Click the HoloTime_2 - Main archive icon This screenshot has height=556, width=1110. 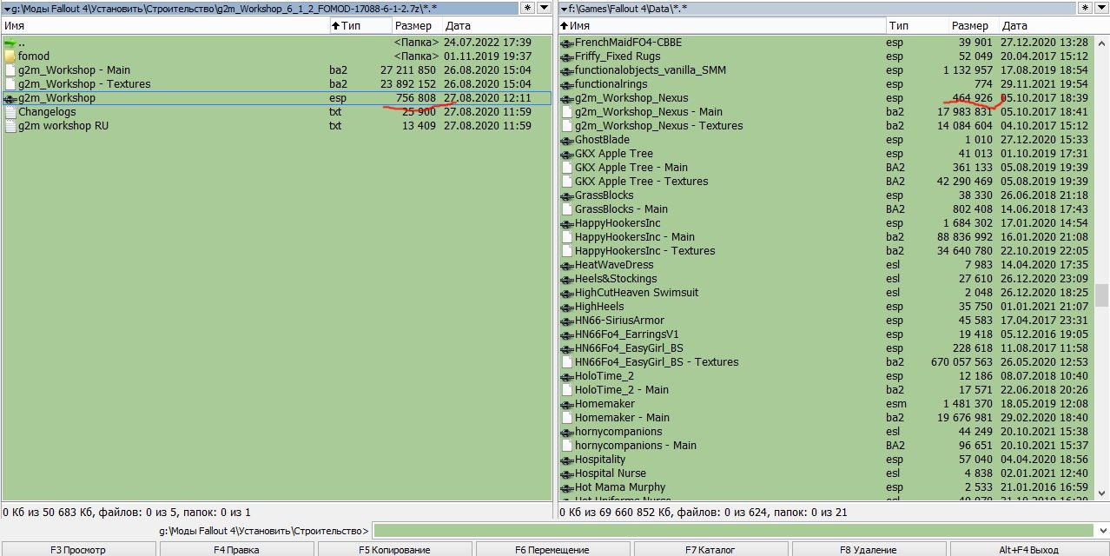tap(566, 390)
